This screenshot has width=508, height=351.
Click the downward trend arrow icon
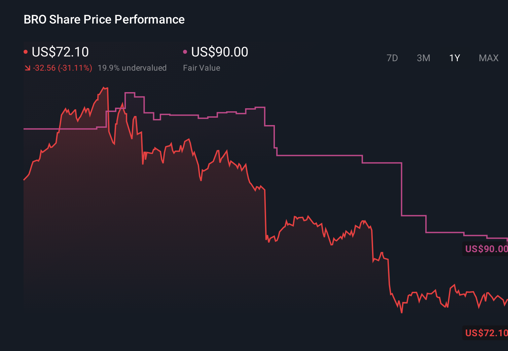point(27,68)
